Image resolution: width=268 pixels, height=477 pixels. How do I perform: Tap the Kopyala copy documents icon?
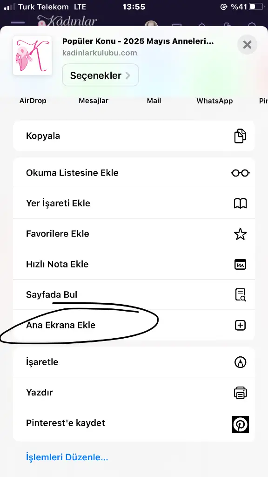240,136
